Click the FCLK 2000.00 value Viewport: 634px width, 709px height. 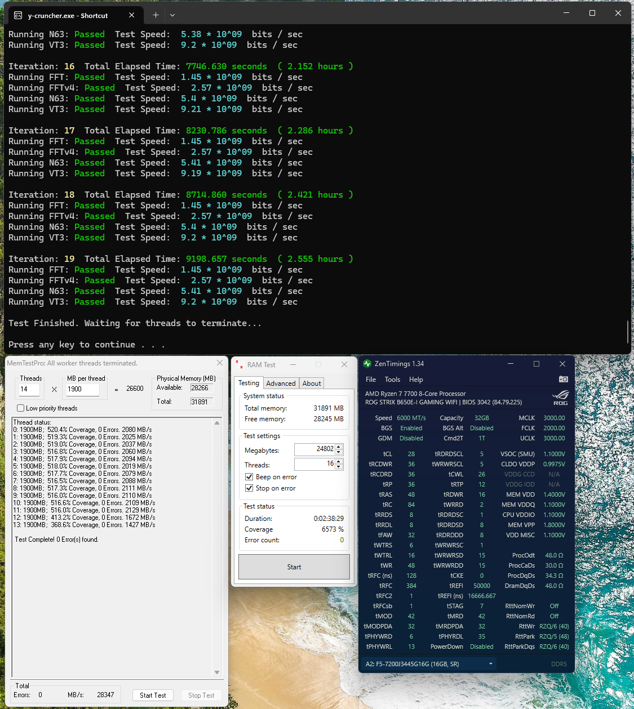tap(554, 428)
